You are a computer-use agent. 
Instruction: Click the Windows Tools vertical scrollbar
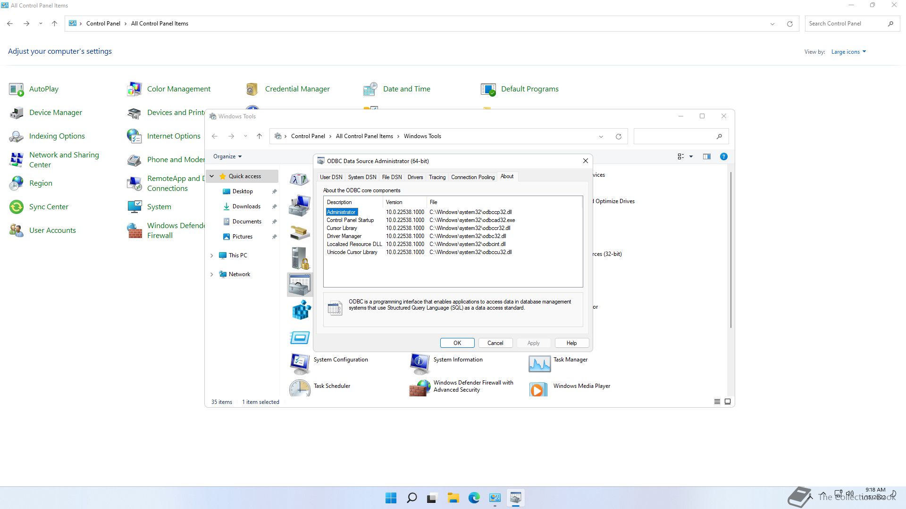click(x=731, y=250)
